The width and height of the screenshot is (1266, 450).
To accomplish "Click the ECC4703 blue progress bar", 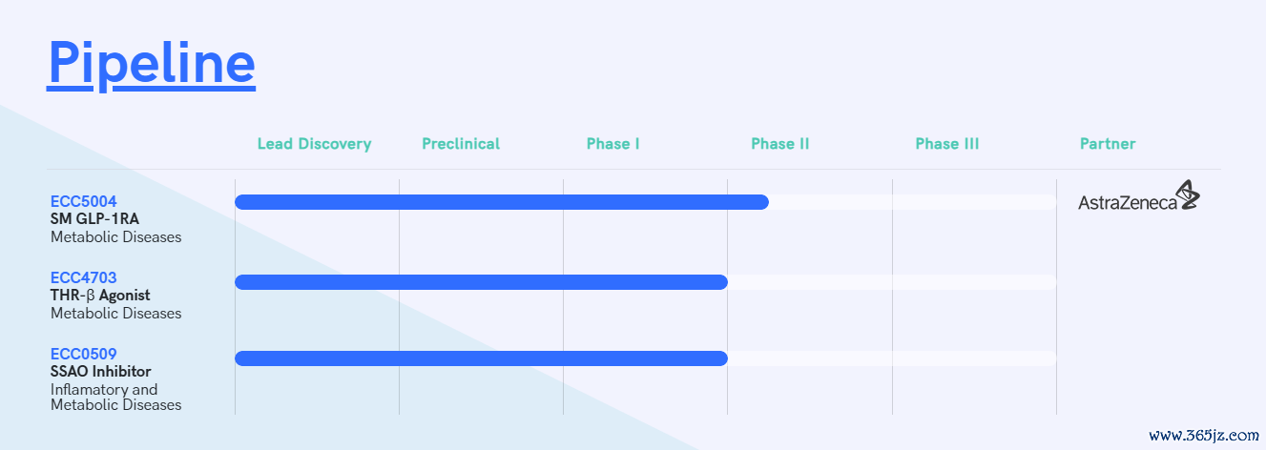I will coord(481,282).
